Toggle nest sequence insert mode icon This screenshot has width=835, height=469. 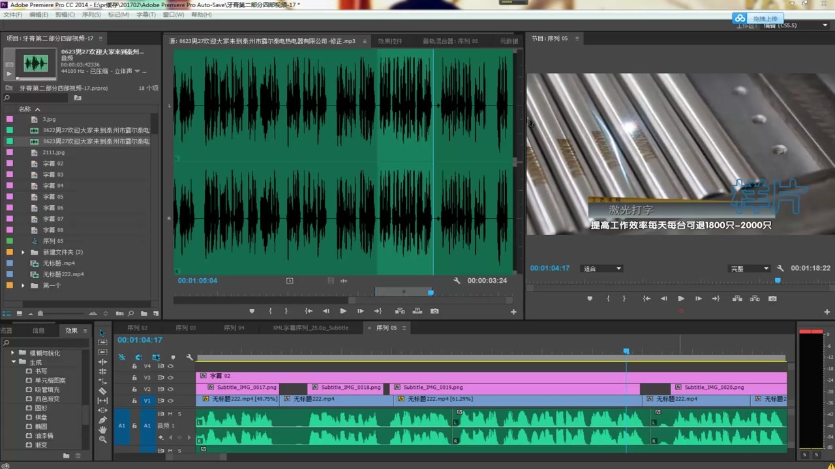pyautogui.click(x=121, y=357)
